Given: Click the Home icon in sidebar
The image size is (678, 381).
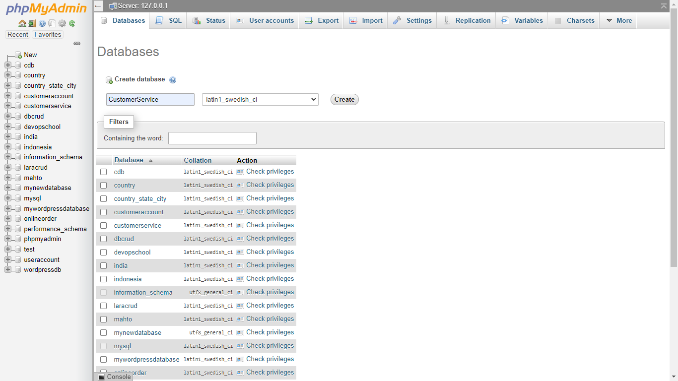Looking at the screenshot, I should [22, 23].
